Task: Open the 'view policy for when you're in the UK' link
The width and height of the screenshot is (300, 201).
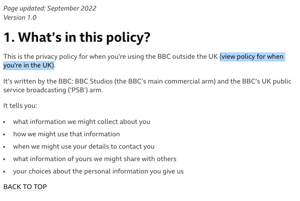Action: 252,57
